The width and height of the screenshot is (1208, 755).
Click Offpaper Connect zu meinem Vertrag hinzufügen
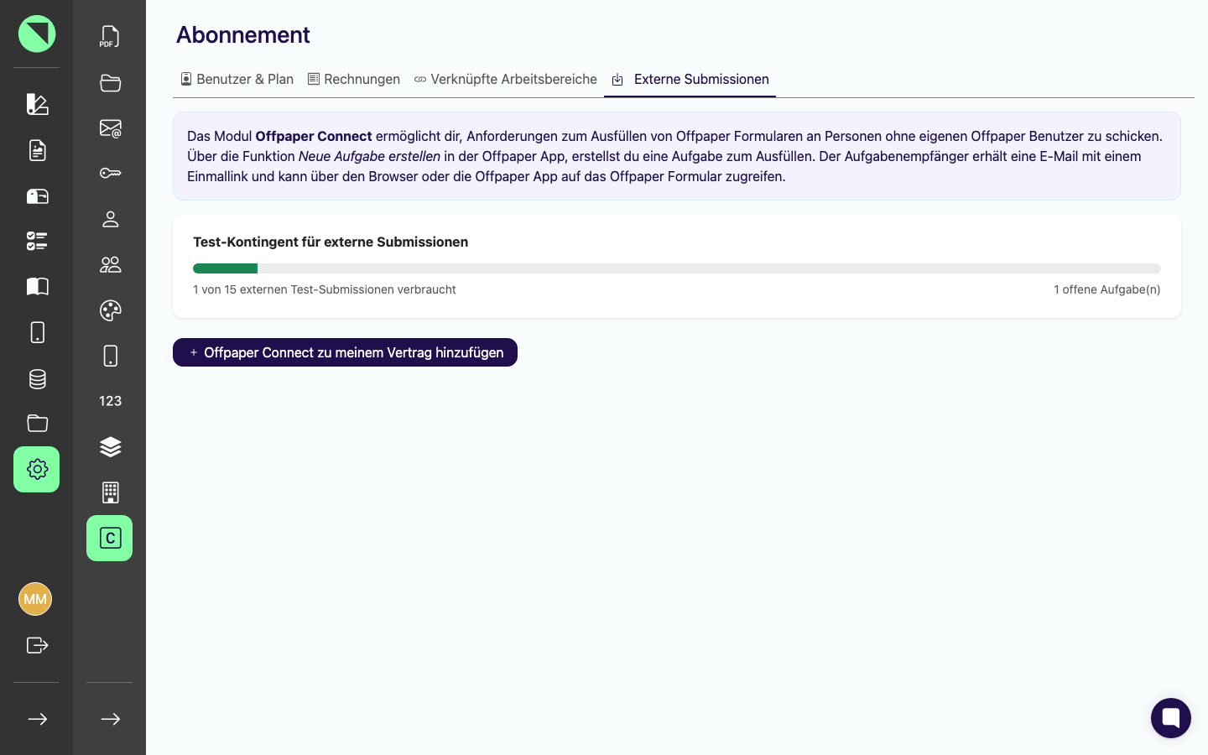345,352
